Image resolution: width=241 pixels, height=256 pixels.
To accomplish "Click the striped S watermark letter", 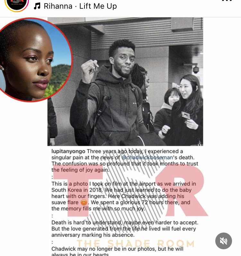I will [x=129, y=194].
